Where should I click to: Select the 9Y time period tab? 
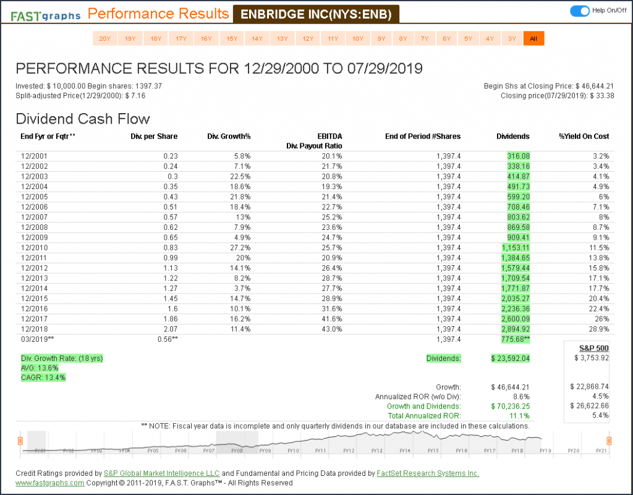[381, 39]
